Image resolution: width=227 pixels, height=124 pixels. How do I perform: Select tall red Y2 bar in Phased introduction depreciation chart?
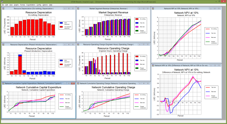[x=20, y=65]
